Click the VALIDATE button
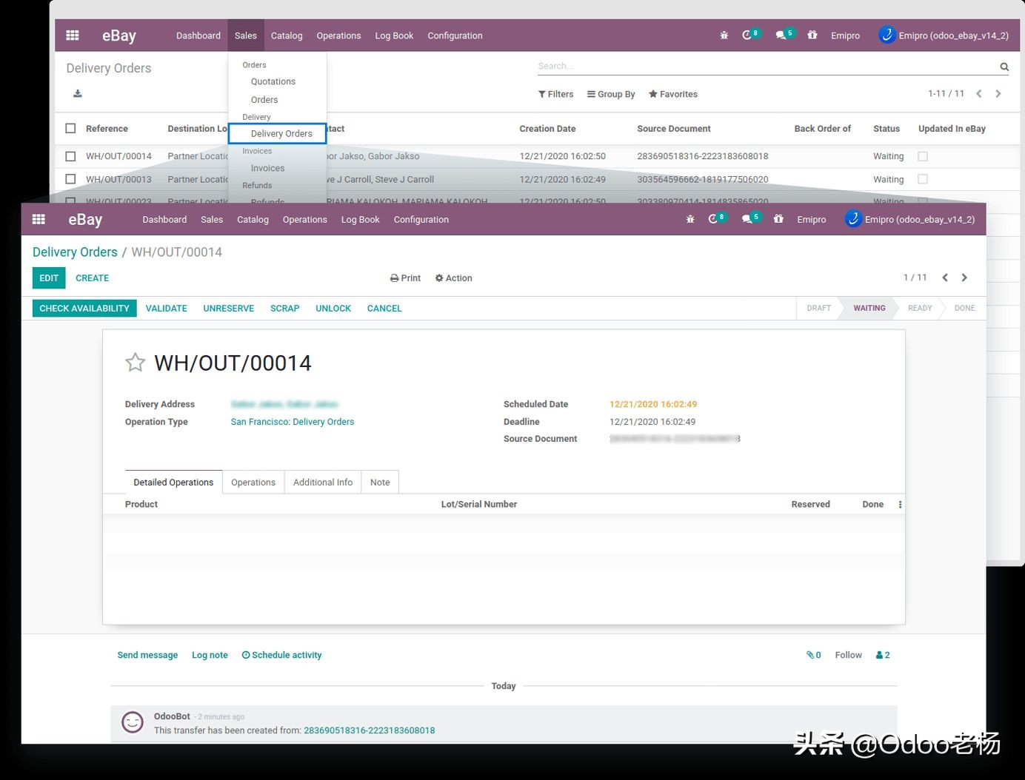 [166, 309]
